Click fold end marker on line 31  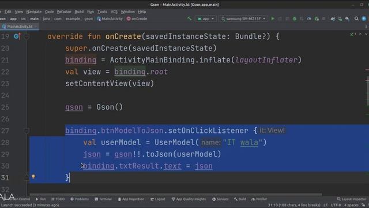(x=27, y=177)
